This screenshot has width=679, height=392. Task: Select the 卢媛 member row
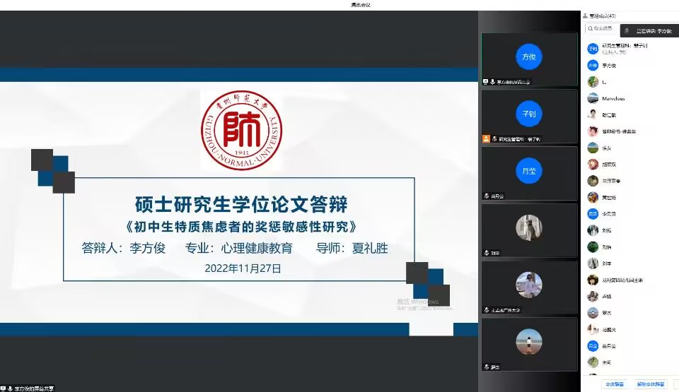[629, 297]
